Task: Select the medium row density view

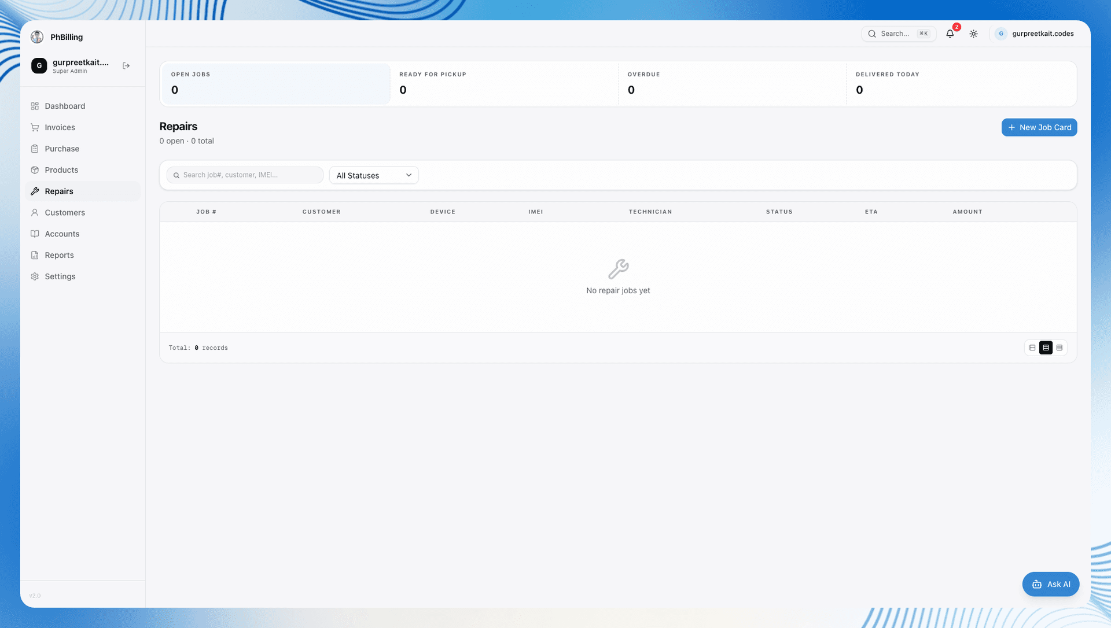Action: (x=1046, y=348)
